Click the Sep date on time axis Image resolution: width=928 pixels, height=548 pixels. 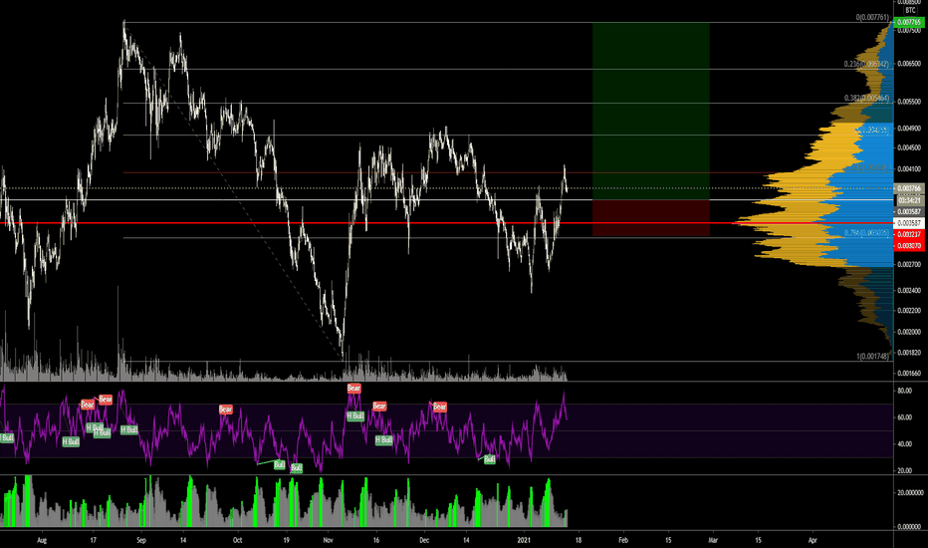point(140,540)
